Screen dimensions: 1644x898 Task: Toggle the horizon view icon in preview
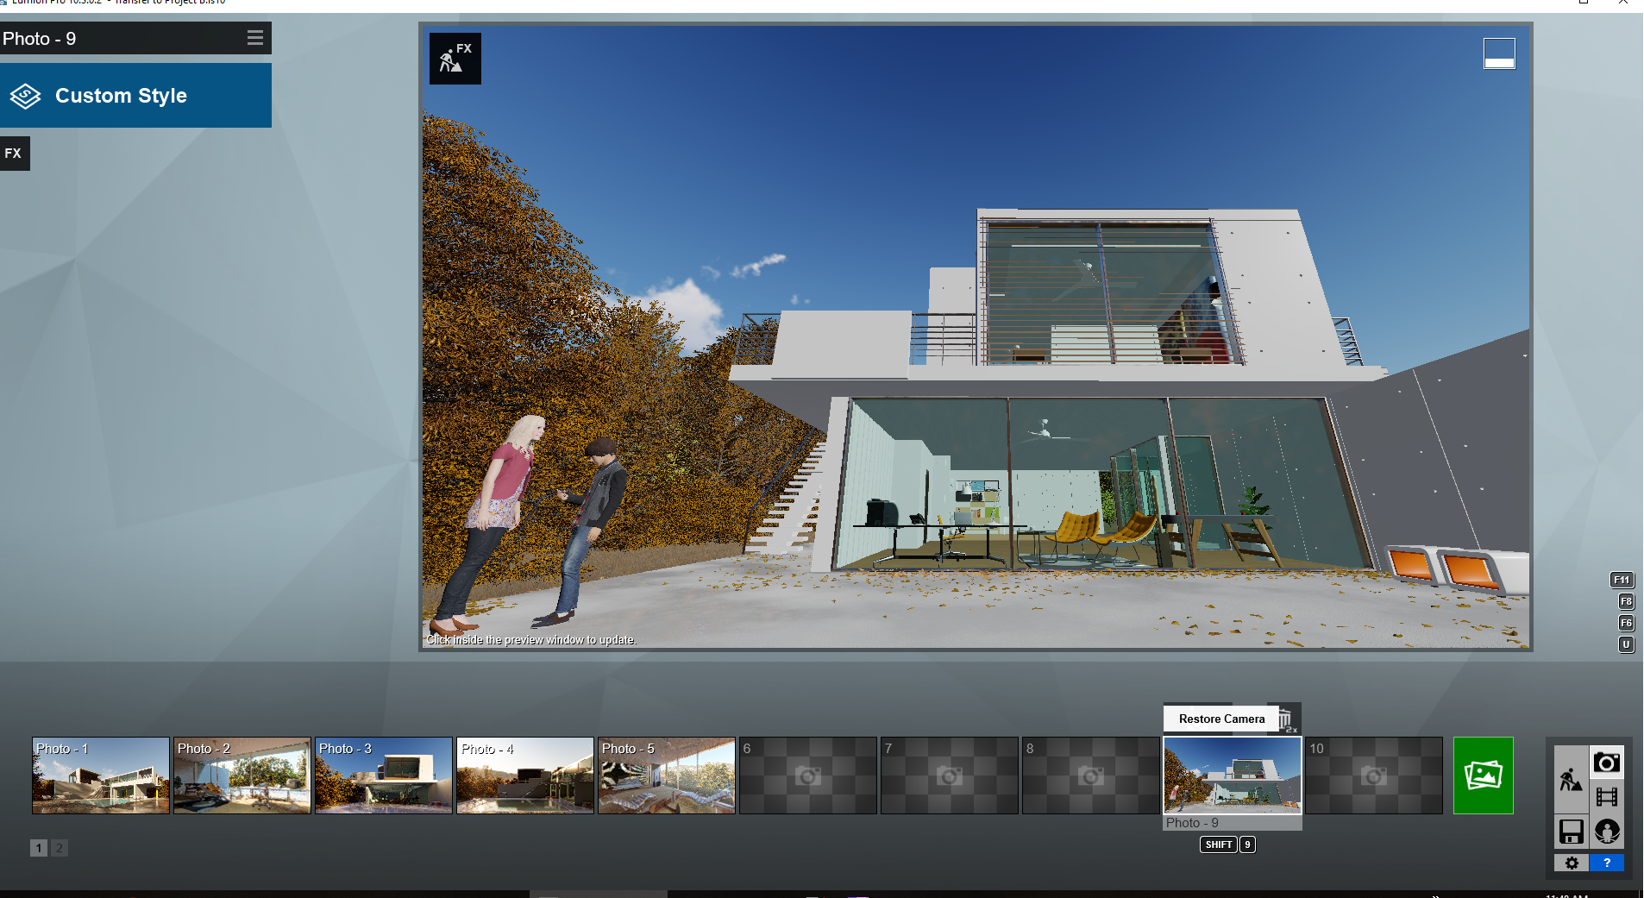[x=1498, y=53]
